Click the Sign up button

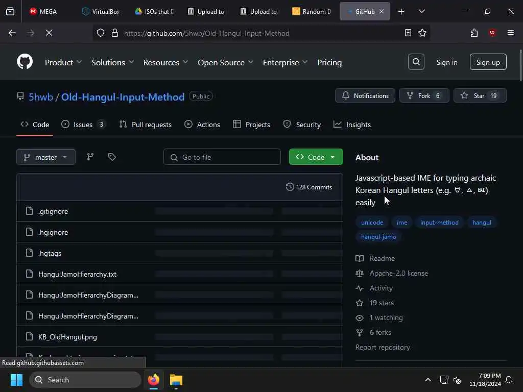pos(488,62)
